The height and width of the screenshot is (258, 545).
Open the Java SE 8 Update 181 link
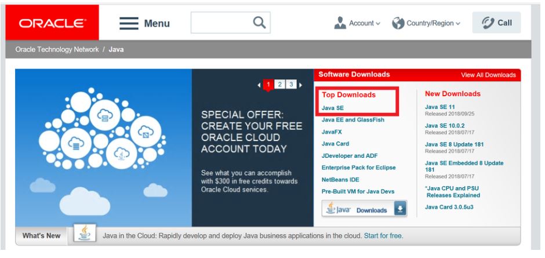click(x=454, y=144)
